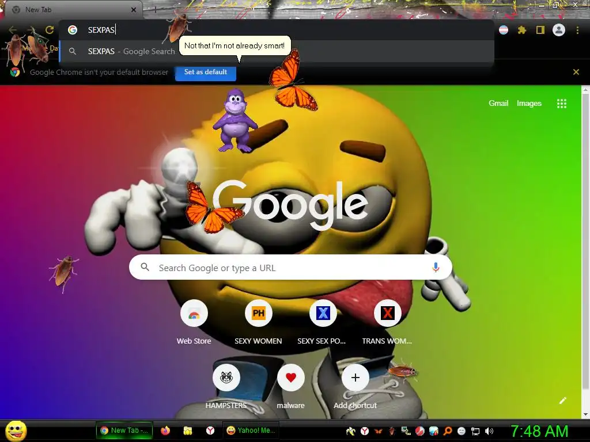Open the Images link
This screenshot has height=442, width=590.
click(x=529, y=104)
